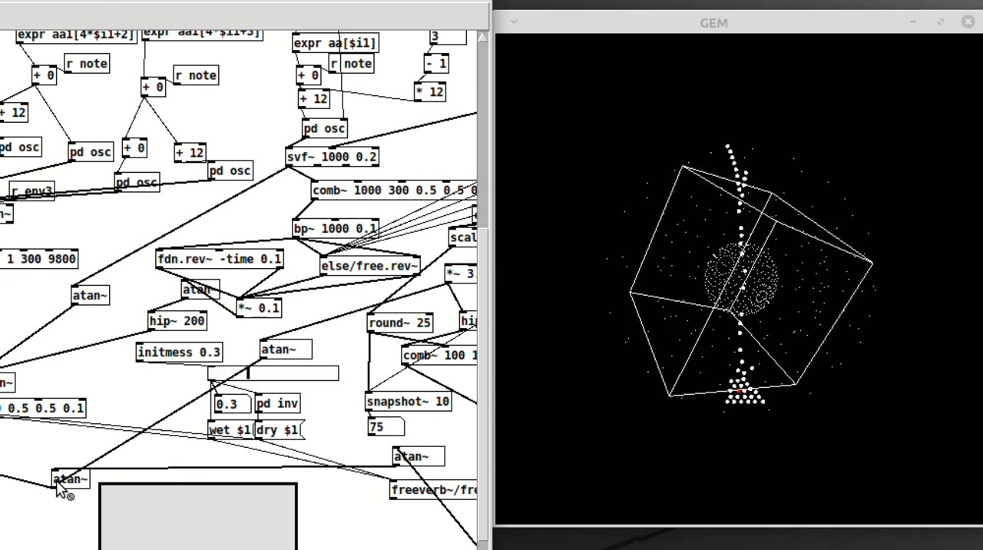This screenshot has height=550, width=983.
Task: Select the *~ 3 object beside else/free.rev~
Action: tap(461, 273)
